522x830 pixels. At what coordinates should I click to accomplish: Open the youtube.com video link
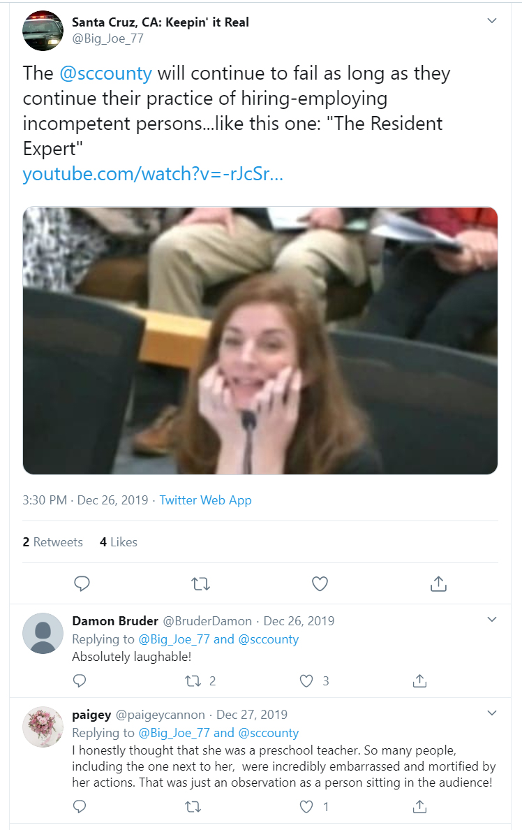[153, 174]
